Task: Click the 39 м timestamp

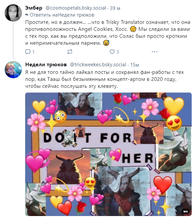Action: pos(115,8)
